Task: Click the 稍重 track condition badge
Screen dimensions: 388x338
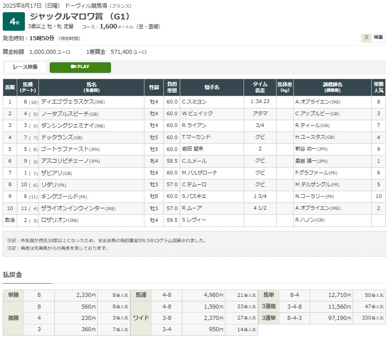Action: click(x=378, y=38)
